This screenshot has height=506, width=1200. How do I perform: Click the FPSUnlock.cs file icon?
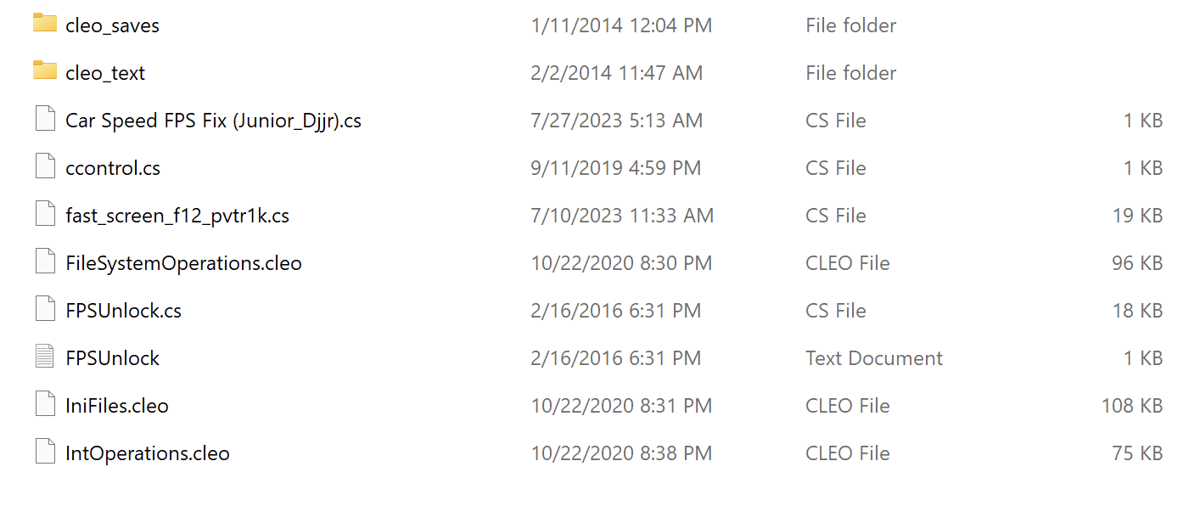point(45,310)
